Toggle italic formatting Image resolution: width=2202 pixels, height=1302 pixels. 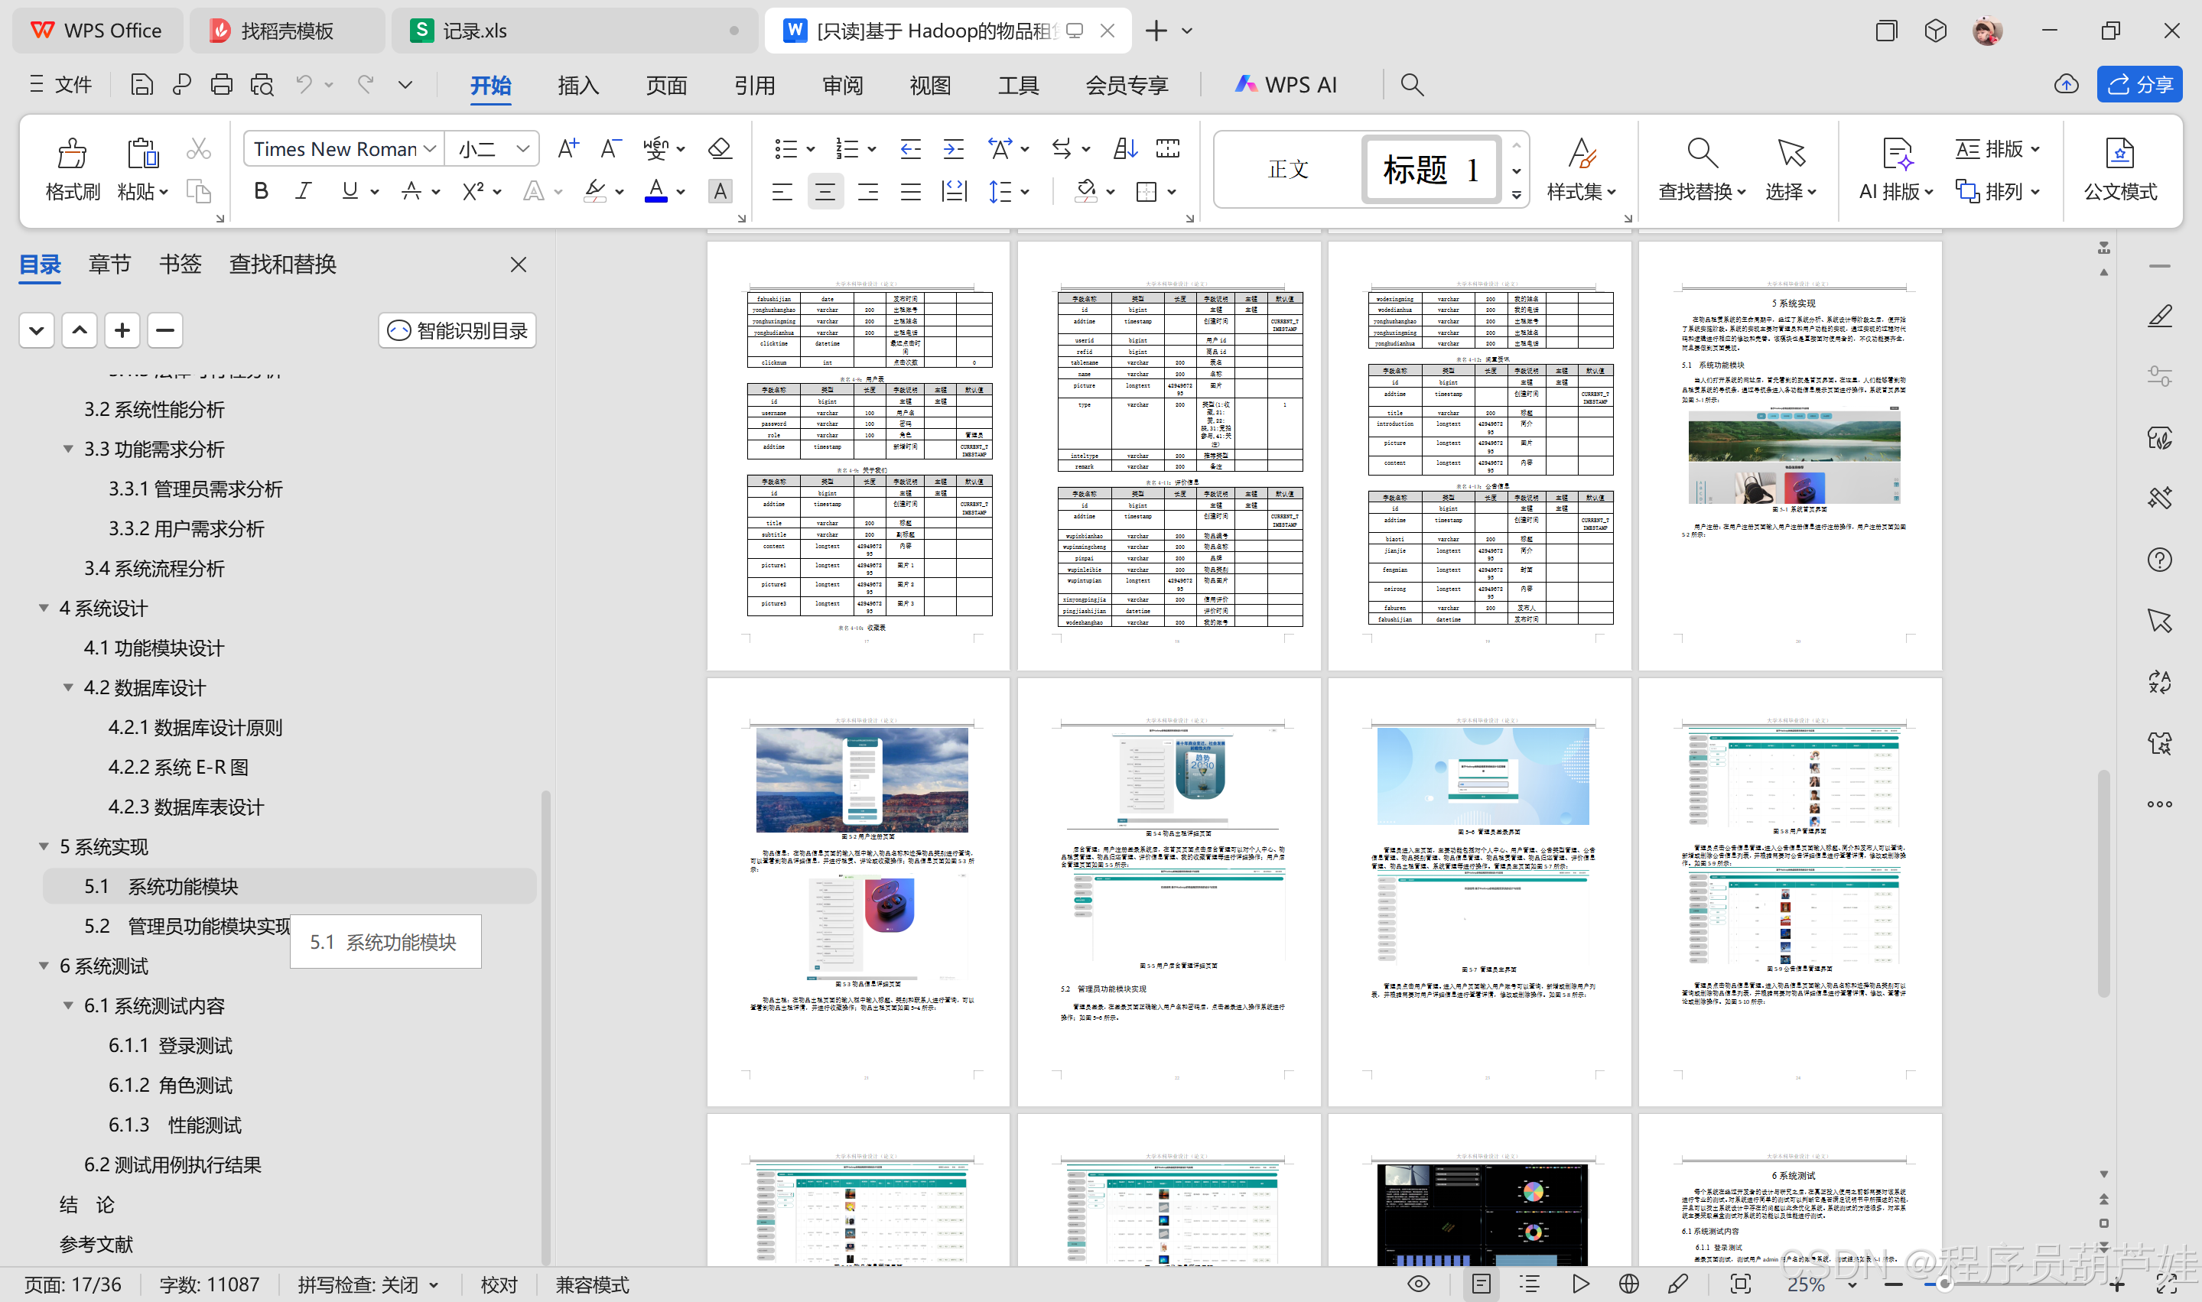pos(304,191)
